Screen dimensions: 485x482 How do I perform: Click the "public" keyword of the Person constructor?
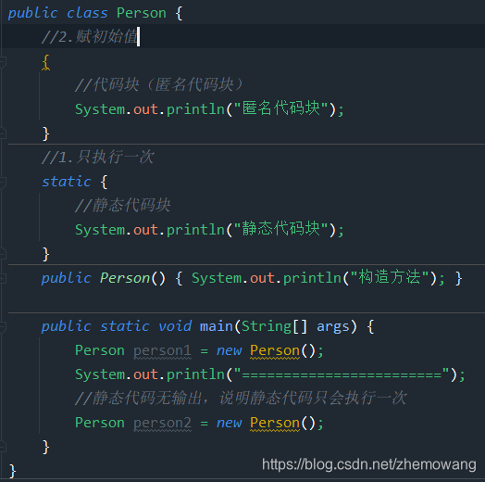[67, 278]
